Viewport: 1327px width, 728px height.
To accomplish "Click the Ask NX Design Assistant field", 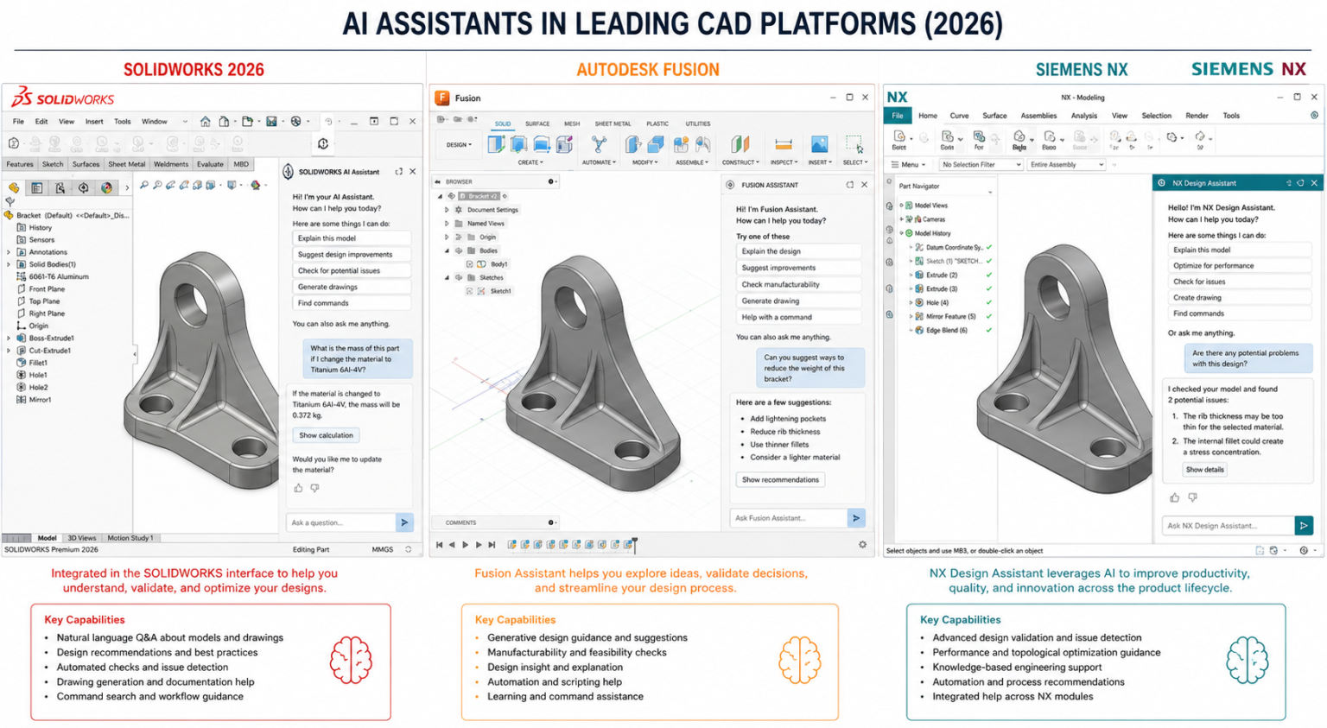I will tap(1228, 525).
